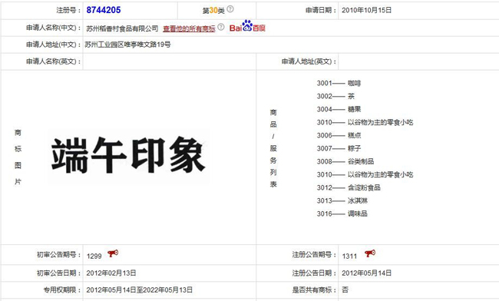This screenshot has height=301, width=499.
Task: Click the help icon after 查看他的所有商标
Action: (x=221, y=27)
